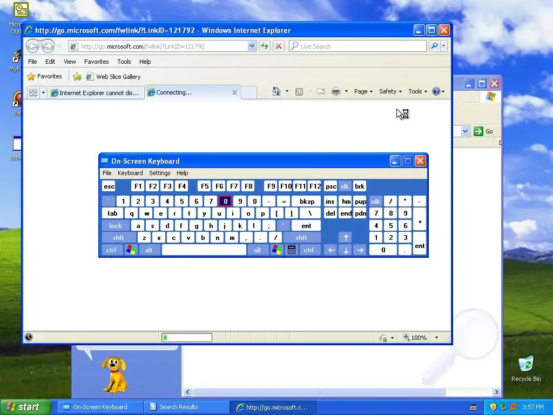Expand the Page menu dropdown
Screen dimensions: 553x415
tap(363, 91)
